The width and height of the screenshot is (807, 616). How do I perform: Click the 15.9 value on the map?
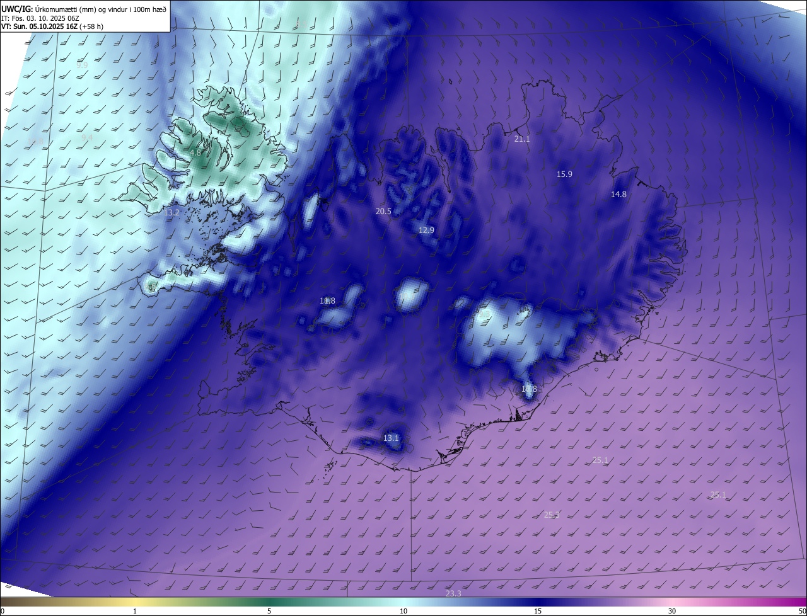click(x=564, y=174)
